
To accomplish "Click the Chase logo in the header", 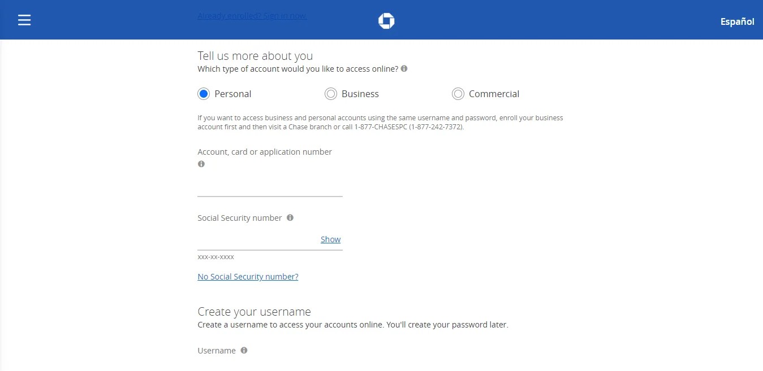I will 386,20.
